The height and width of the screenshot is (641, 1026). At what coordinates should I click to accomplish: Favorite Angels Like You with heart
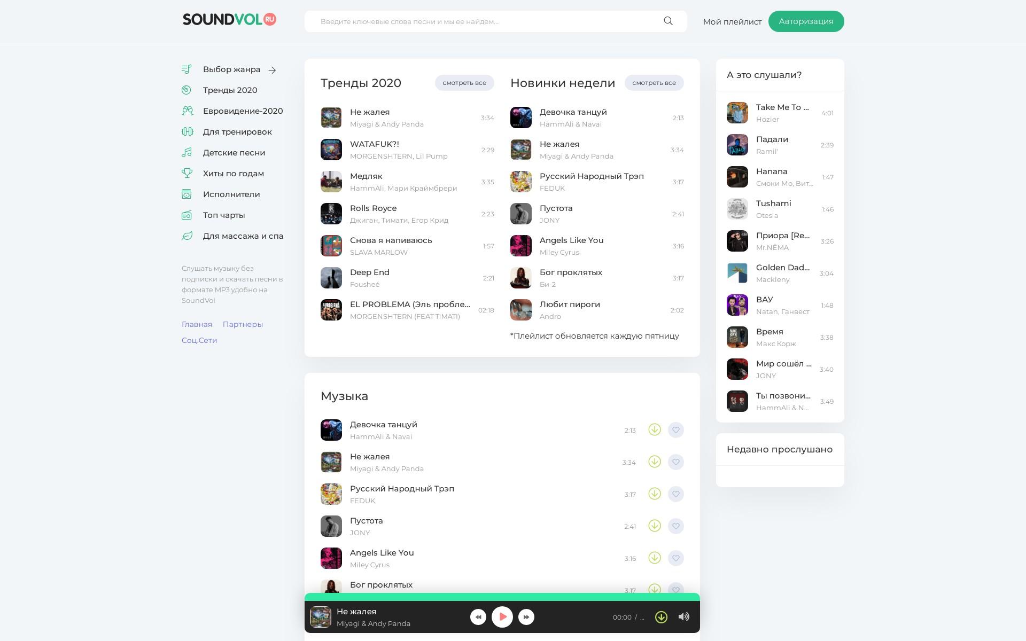[676, 558]
